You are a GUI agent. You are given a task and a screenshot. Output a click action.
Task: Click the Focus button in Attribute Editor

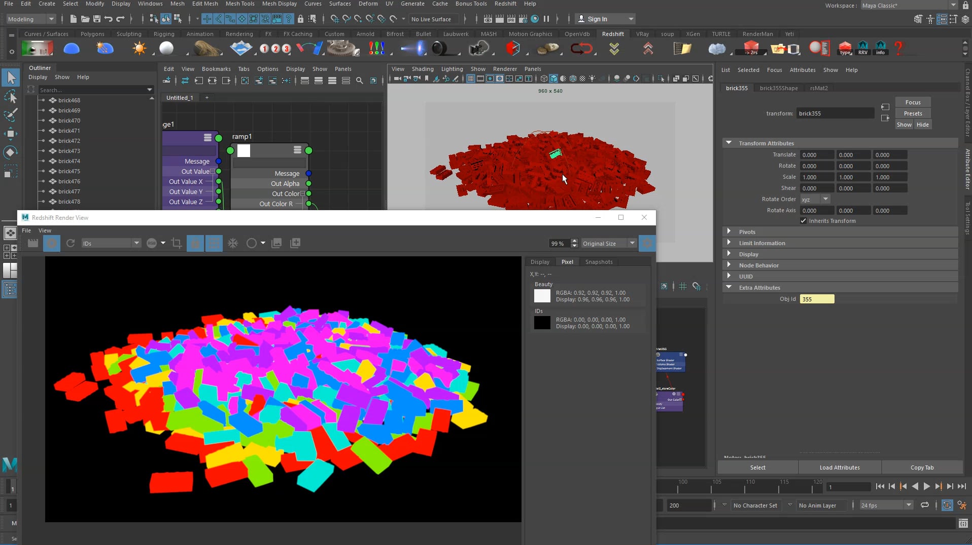[x=913, y=102]
